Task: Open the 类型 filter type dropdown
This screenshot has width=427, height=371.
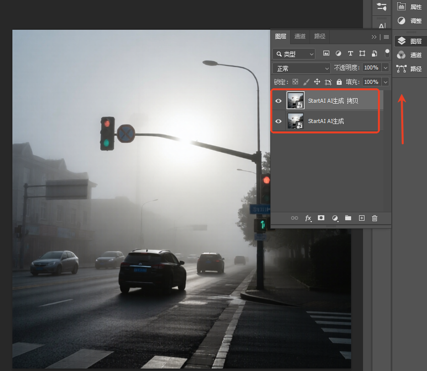Action: click(x=294, y=54)
